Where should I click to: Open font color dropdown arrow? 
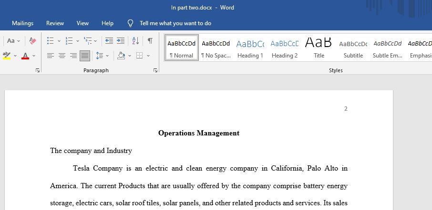tap(34, 56)
